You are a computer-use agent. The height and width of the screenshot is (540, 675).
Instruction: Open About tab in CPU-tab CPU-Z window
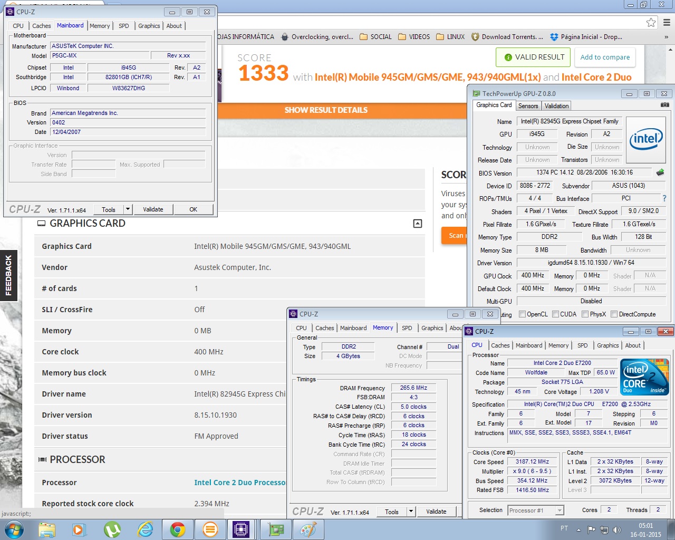tap(633, 346)
